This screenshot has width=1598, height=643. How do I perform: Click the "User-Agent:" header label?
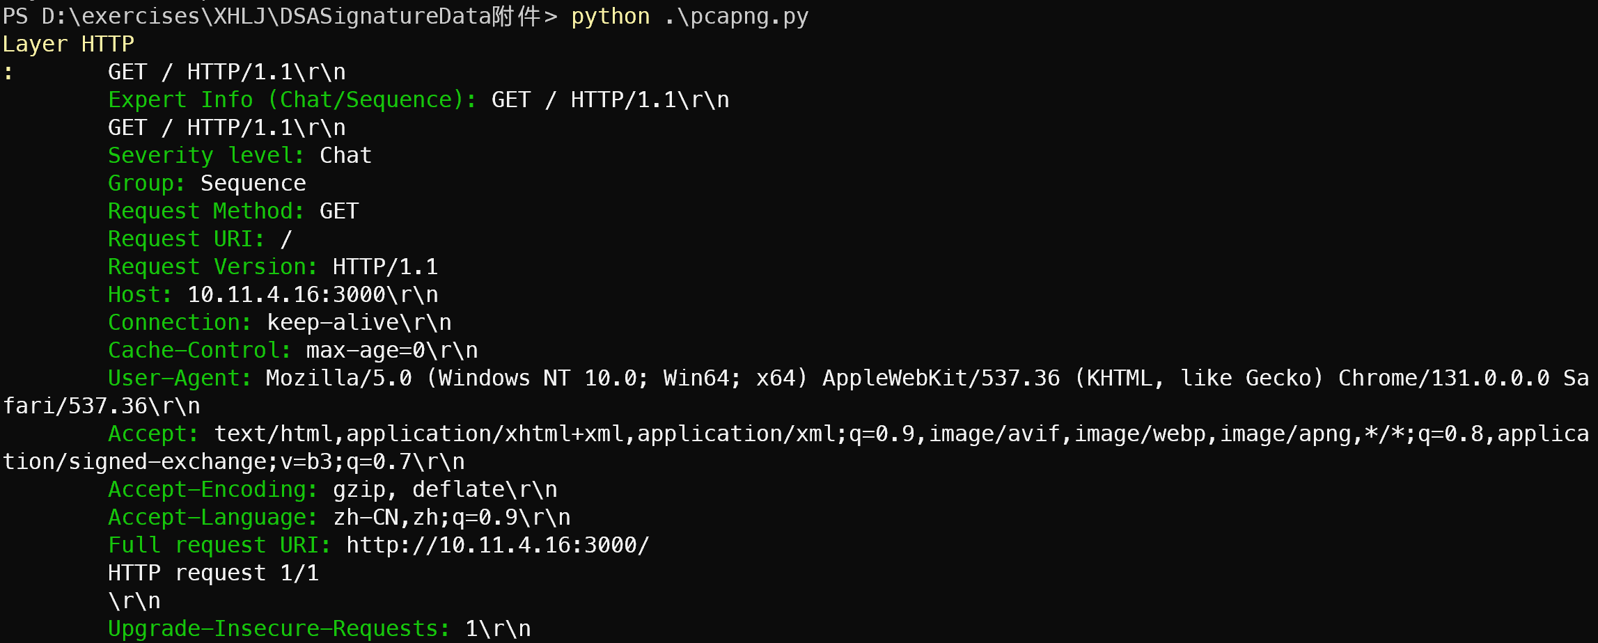coord(180,378)
